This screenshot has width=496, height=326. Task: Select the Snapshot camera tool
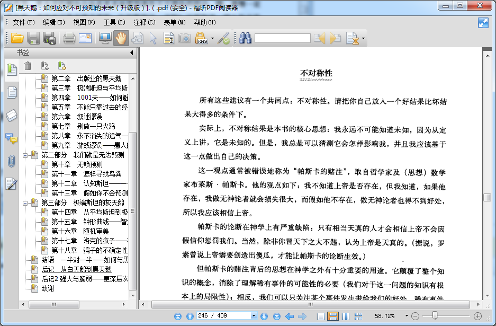coord(184,38)
